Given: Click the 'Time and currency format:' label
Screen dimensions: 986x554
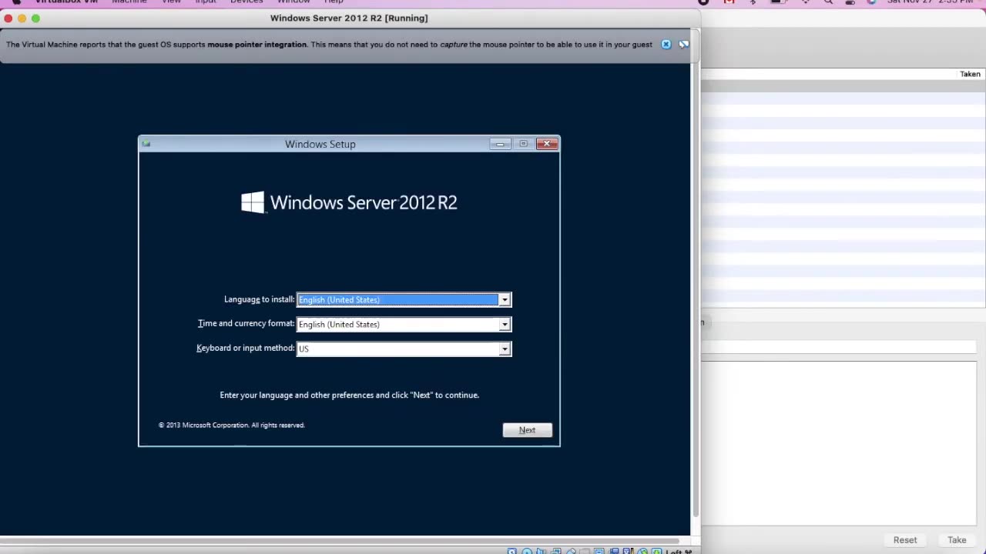Looking at the screenshot, I should [x=246, y=324].
